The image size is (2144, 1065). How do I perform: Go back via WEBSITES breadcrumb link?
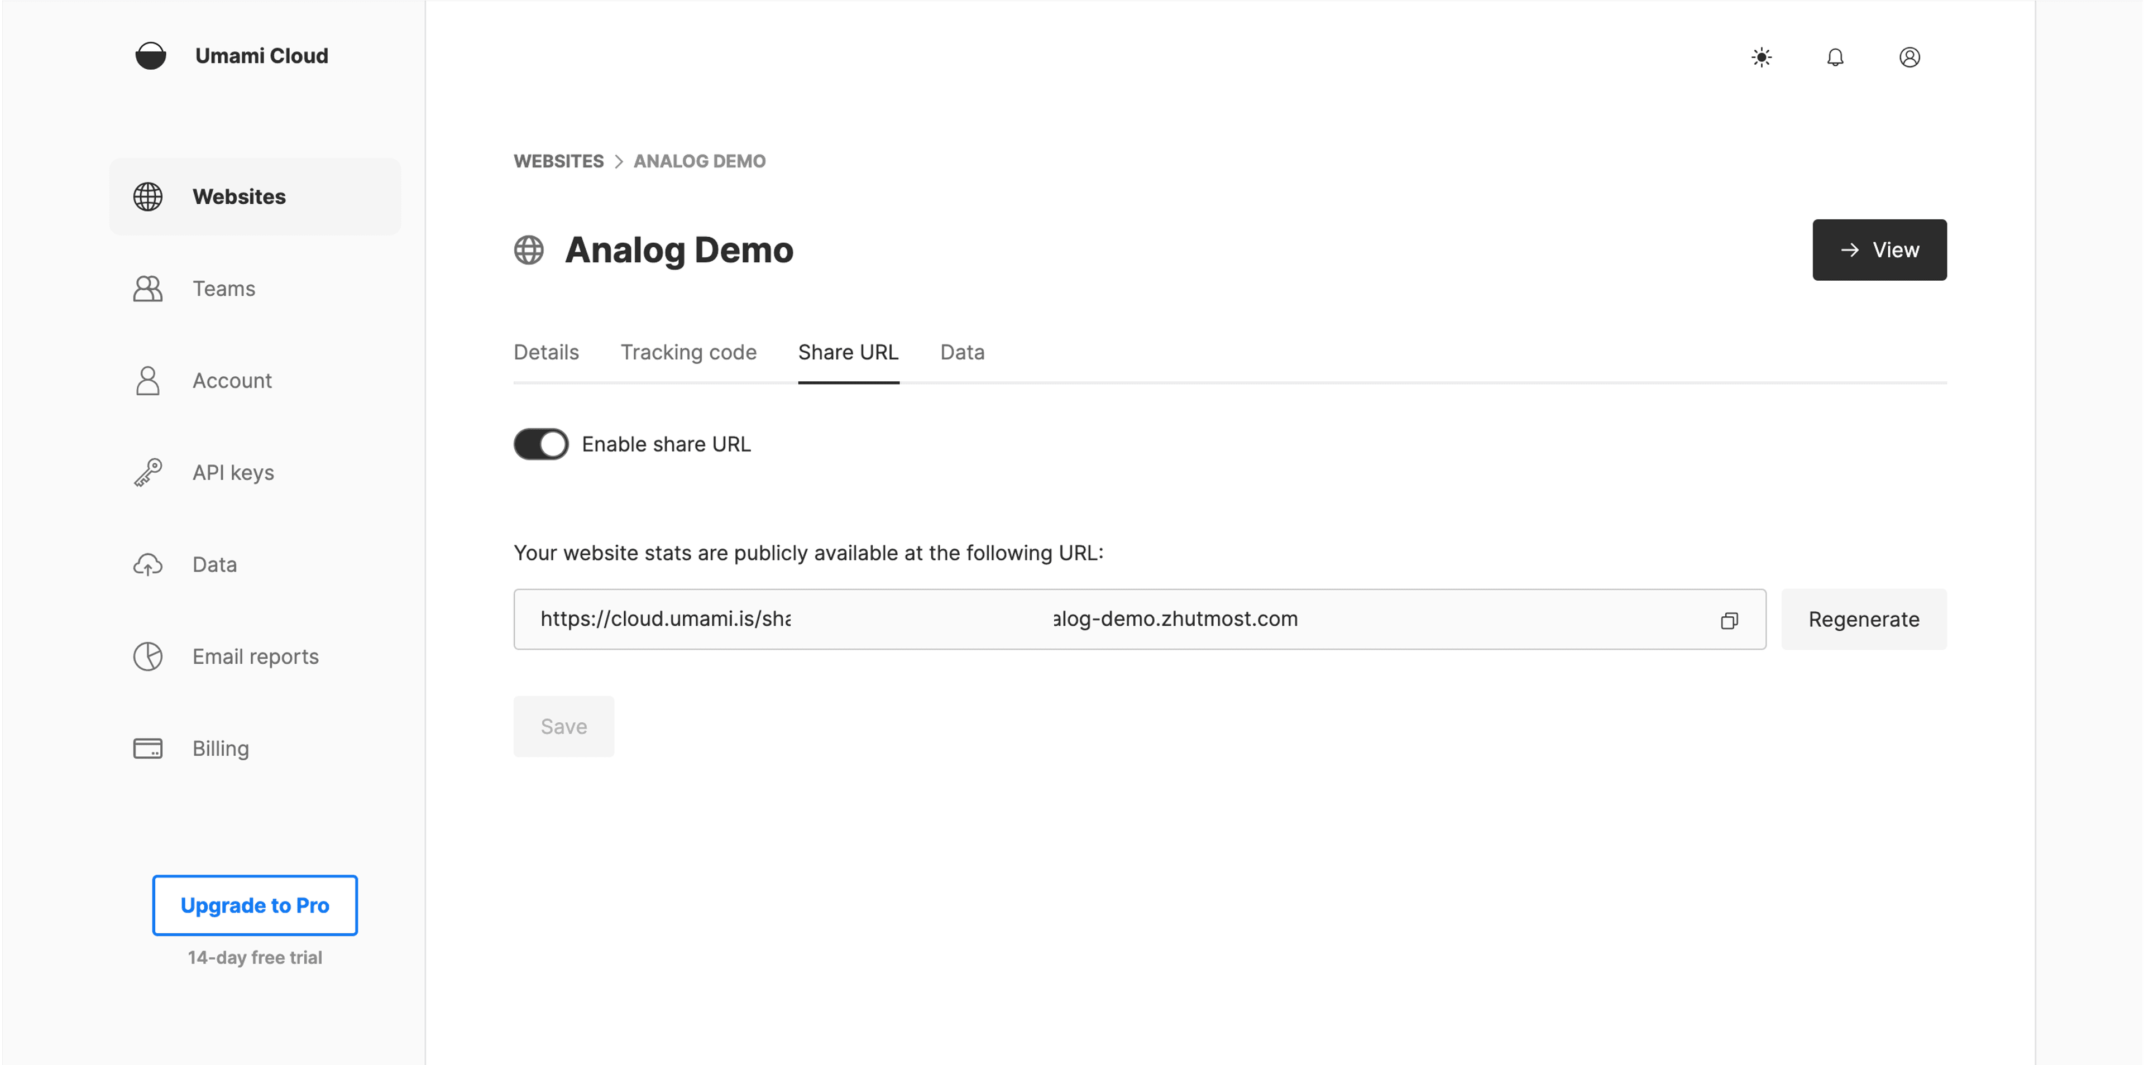pyautogui.click(x=558, y=161)
